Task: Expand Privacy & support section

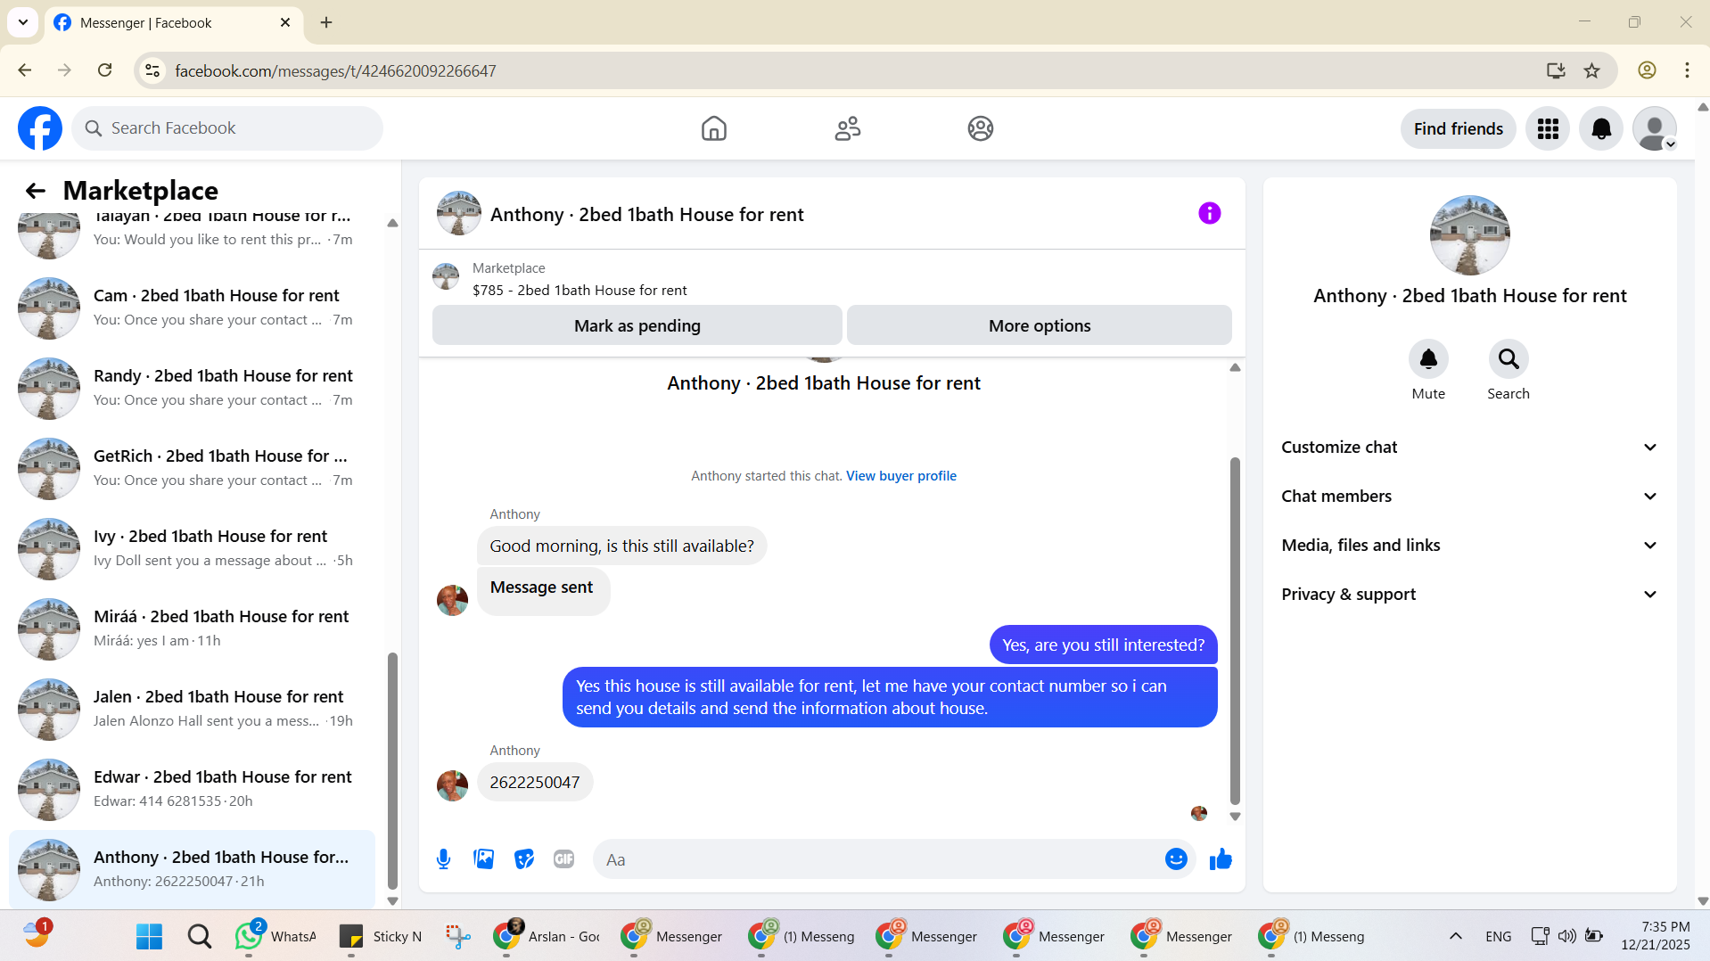Action: [x=1469, y=595]
